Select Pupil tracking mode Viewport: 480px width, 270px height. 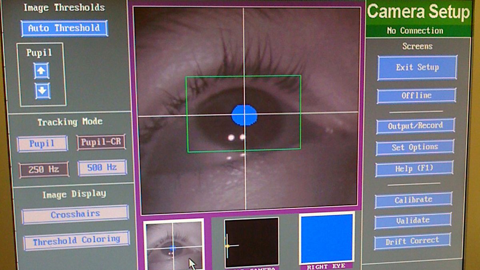(42, 144)
